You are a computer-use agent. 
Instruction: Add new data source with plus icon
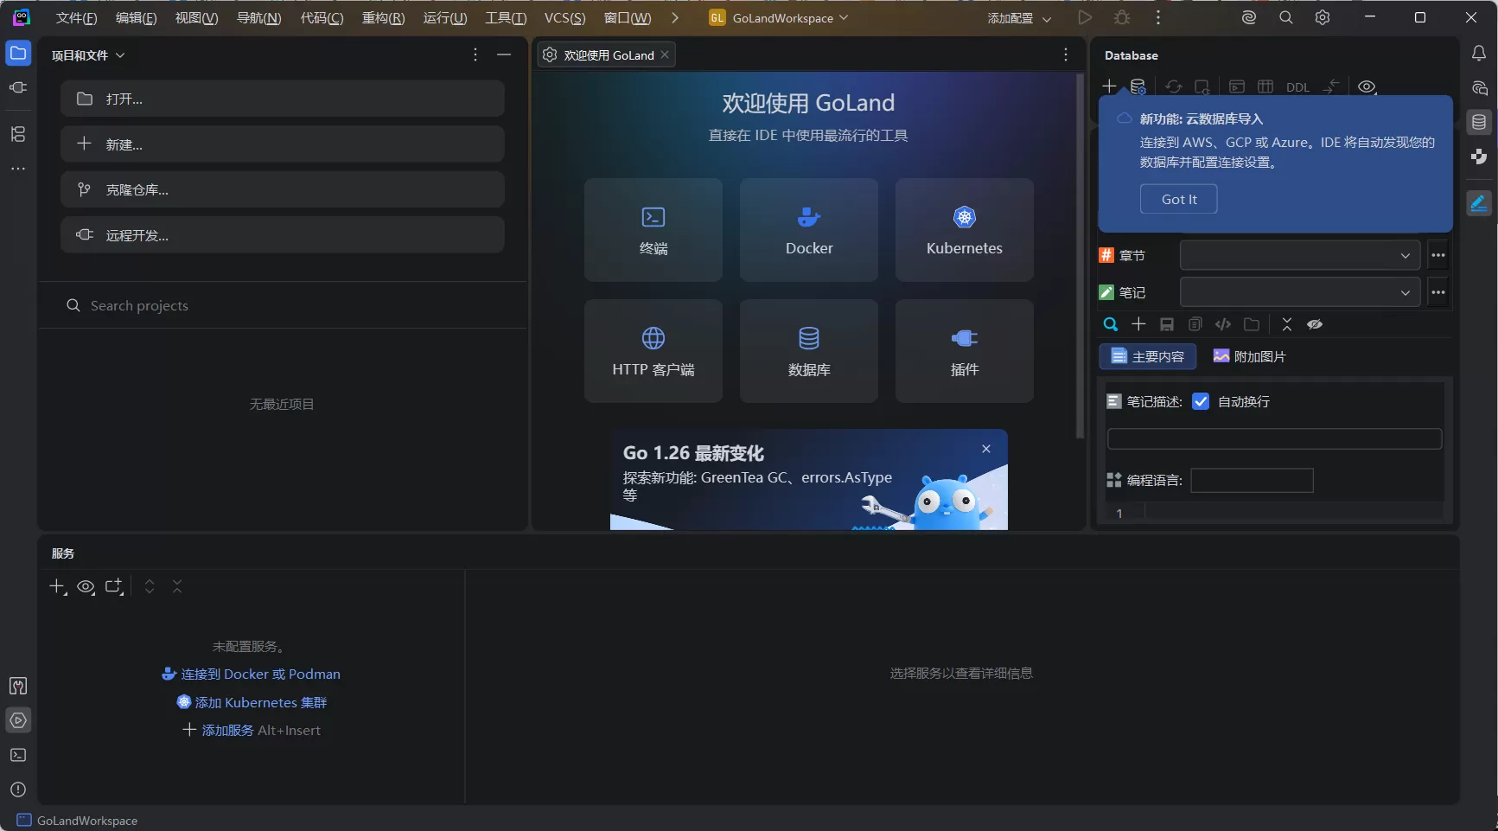1109,86
